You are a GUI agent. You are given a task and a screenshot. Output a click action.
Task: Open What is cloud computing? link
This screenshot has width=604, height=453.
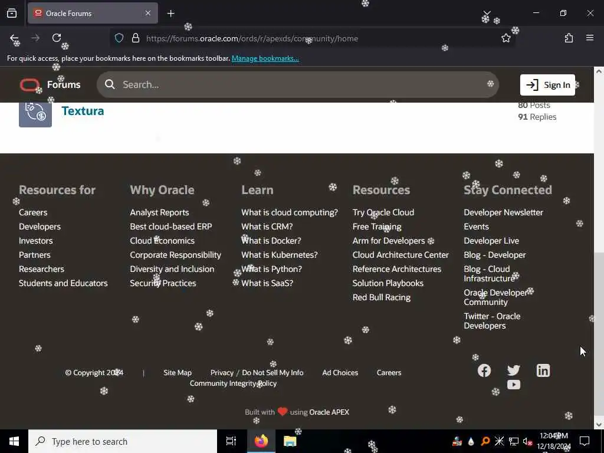[290, 212]
